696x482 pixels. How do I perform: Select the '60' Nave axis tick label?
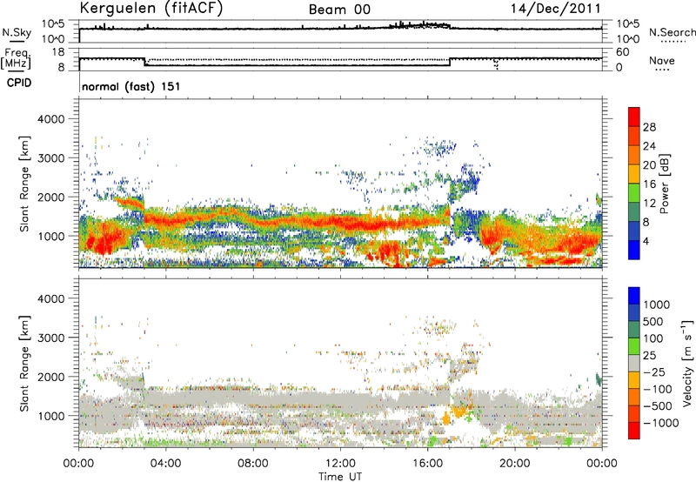[x=623, y=52]
